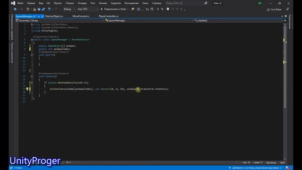The height and width of the screenshot is (170, 302).
Task: Click the green account badge icon
Action: point(260,3)
